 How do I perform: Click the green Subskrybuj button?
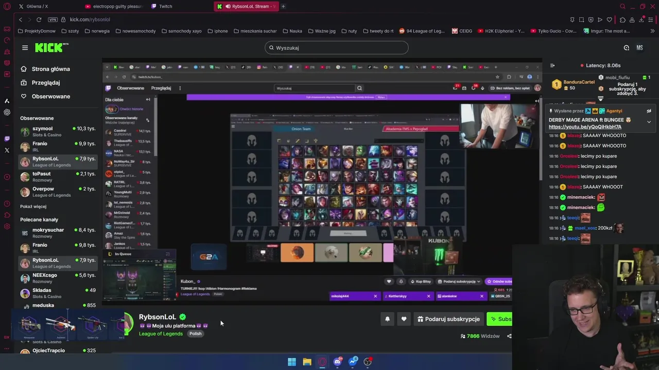click(500, 319)
